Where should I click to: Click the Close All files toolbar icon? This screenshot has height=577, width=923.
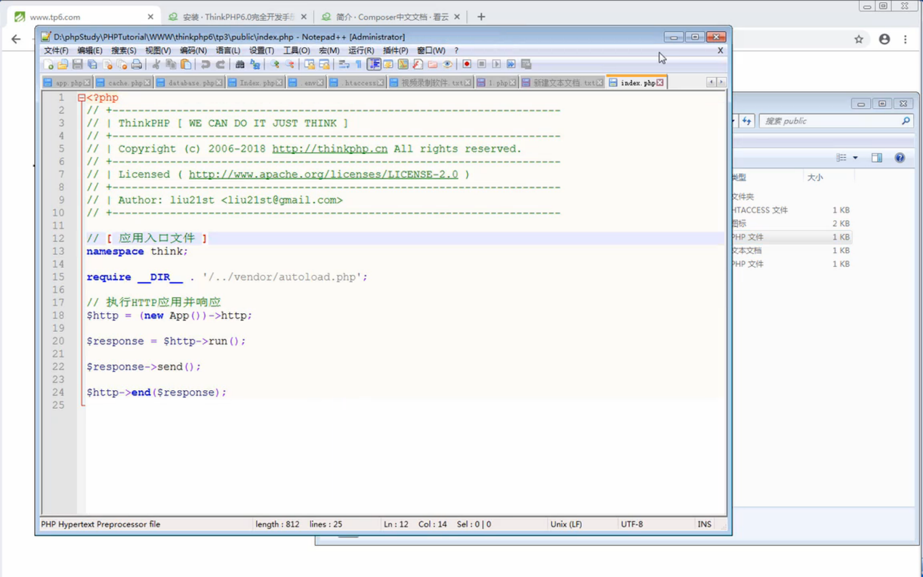click(122, 64)
